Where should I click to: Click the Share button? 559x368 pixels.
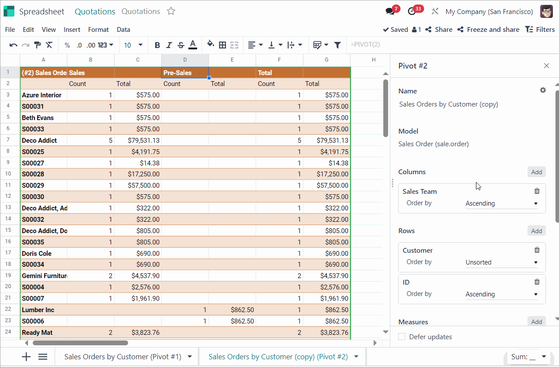(x=439, y=30)
